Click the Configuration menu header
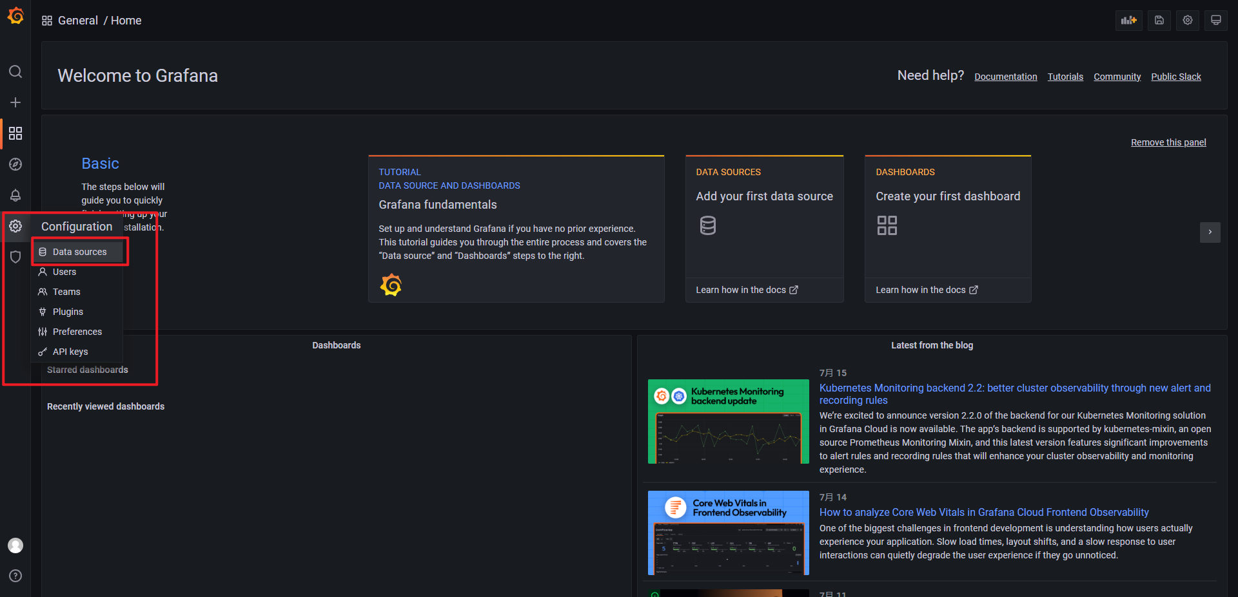 coord(77,227)
